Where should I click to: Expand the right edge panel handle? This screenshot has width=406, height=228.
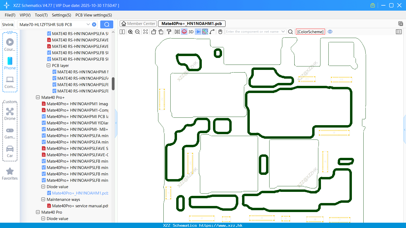coord(405,130)
